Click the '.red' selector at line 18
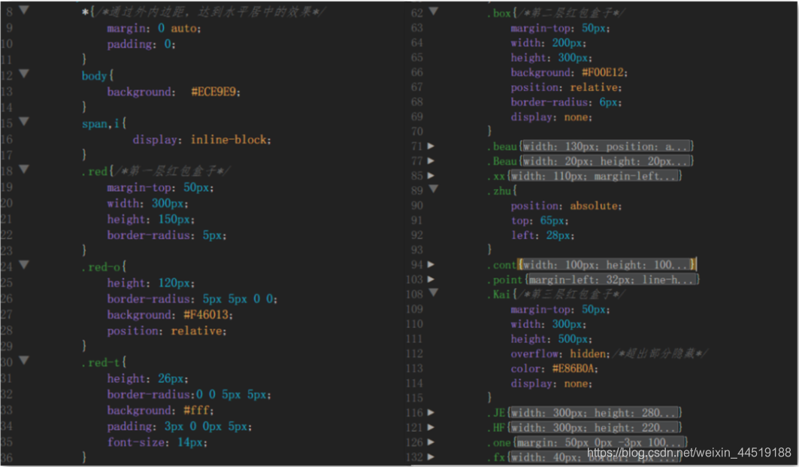Viewport: 799px width, 467px height. point(94,171)
